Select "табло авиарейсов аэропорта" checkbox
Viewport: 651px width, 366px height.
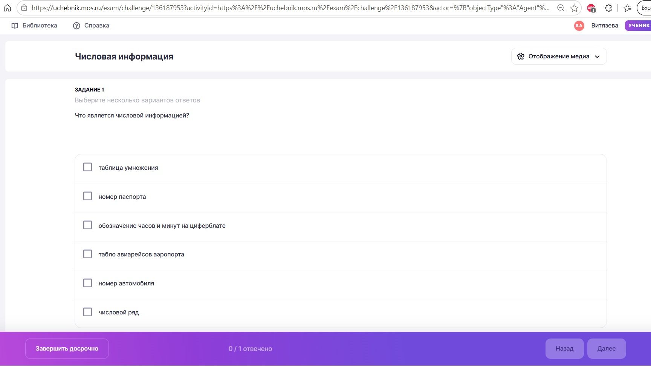click(x=87, y=254)
